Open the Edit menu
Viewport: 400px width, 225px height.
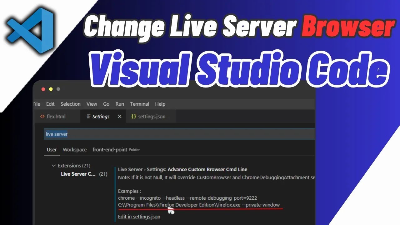[50, 104]
